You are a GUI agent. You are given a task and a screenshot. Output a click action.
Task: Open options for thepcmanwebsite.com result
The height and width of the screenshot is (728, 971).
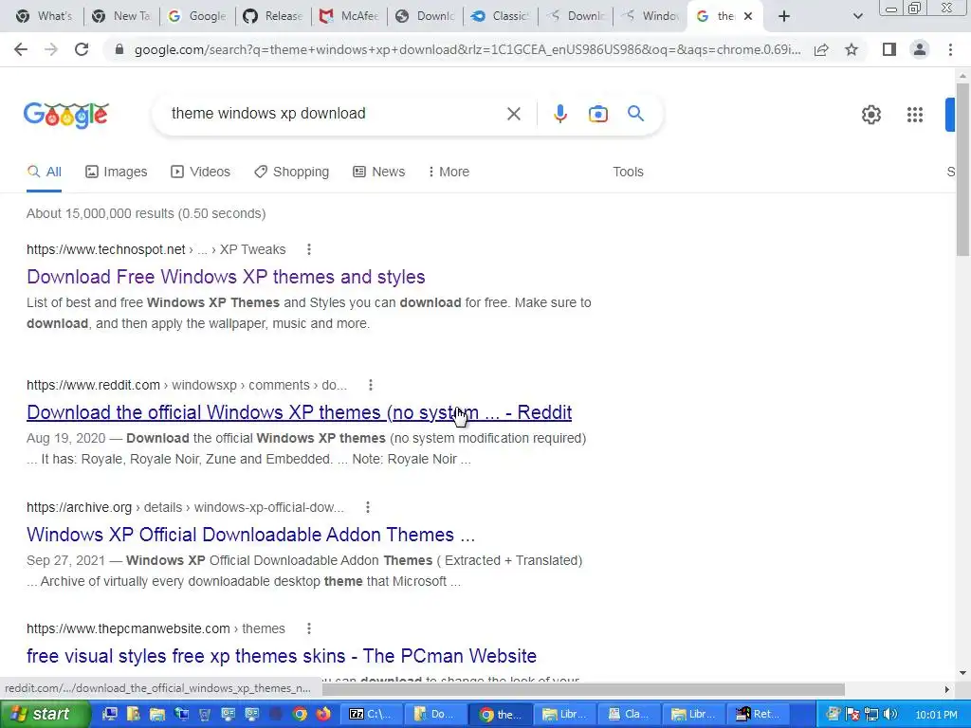tap(308, 629)
